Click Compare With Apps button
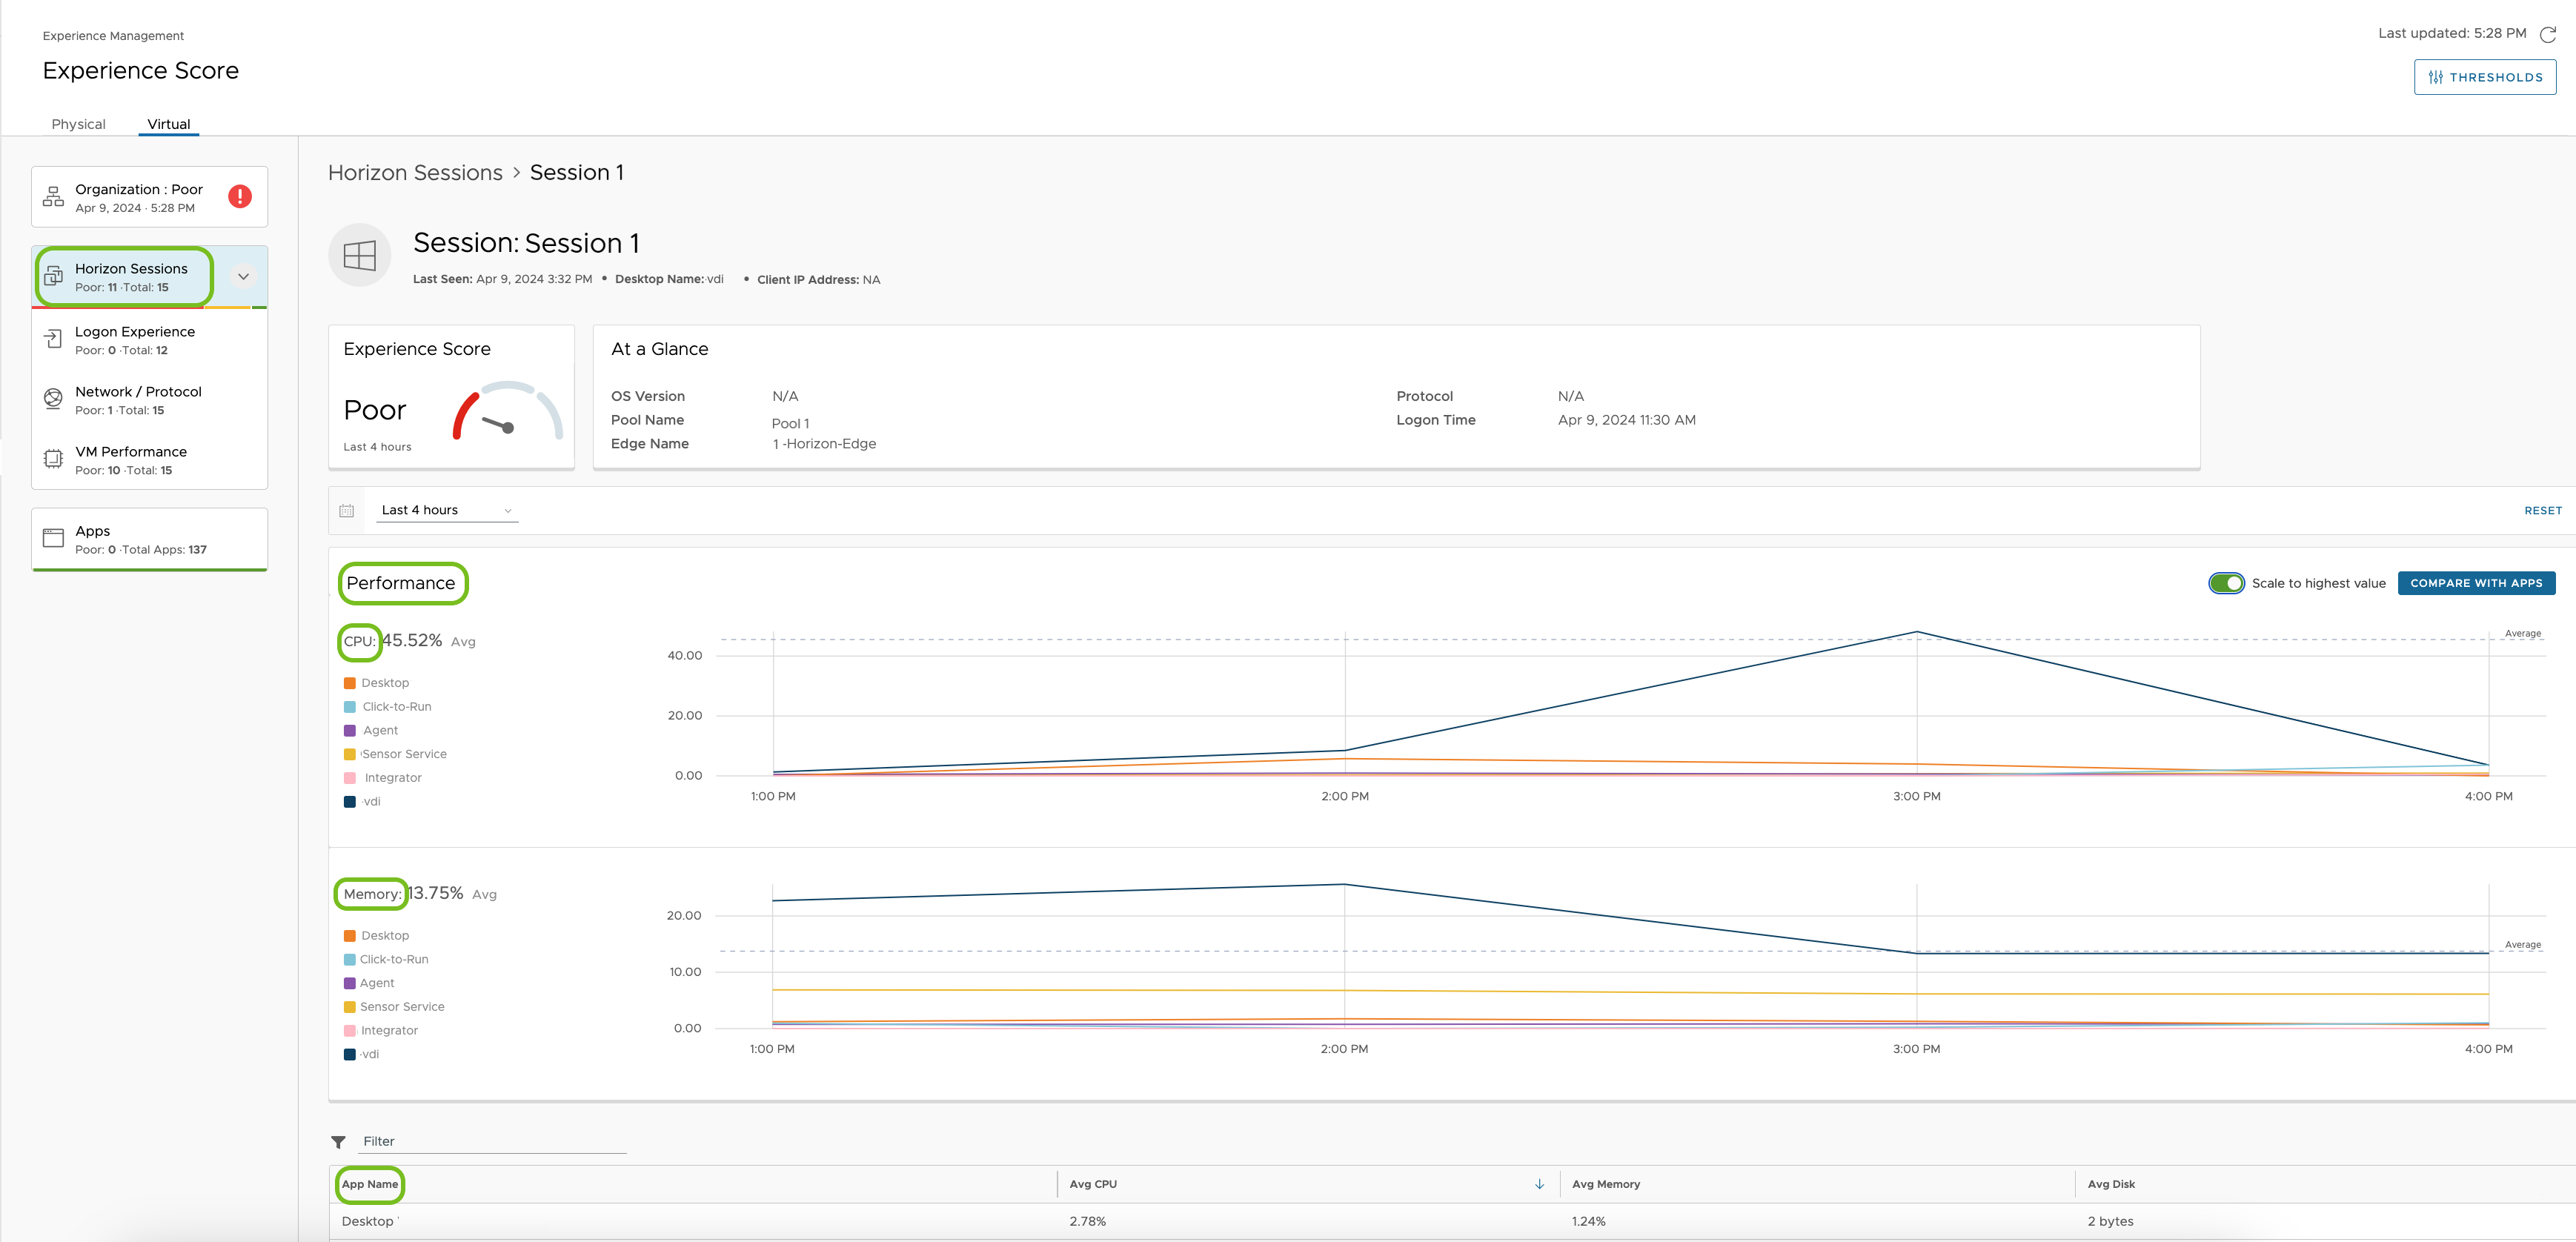Screen dimensions: 2576x1242 point(2476,583)
